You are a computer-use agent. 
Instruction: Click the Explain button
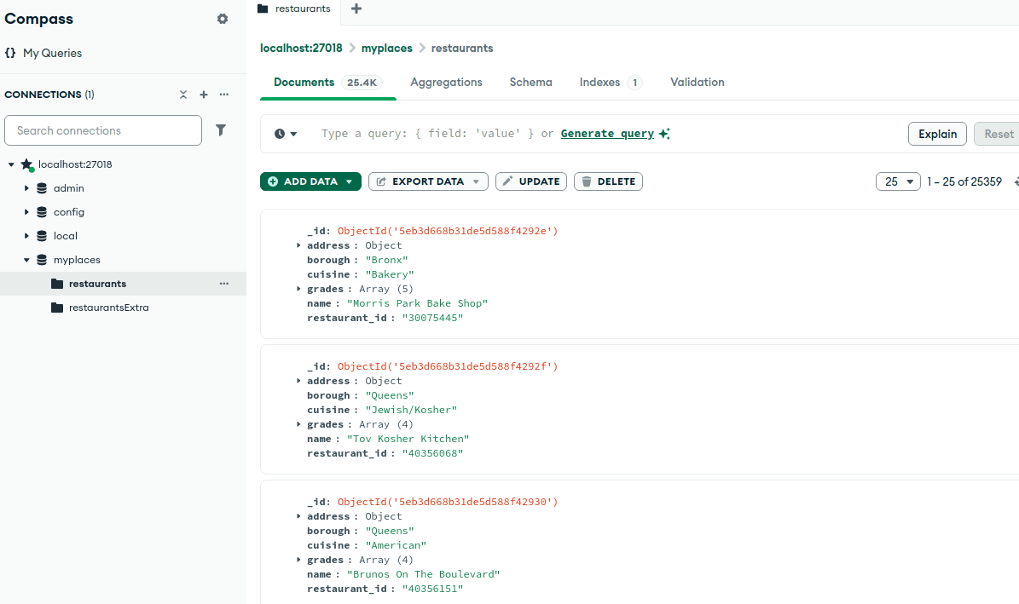[937, 133]
